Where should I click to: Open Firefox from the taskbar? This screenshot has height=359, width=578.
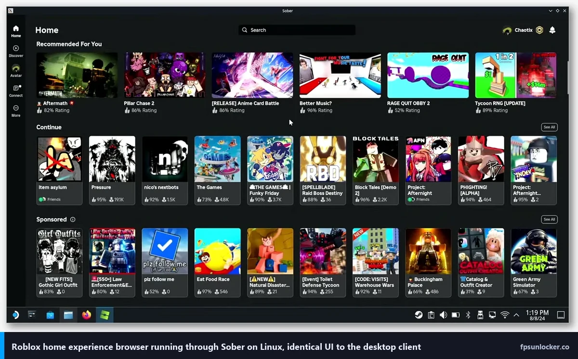tap(87, 315)
